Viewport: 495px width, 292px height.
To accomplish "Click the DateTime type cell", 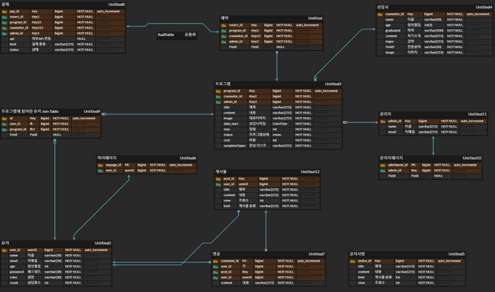I will click(280, 124).
